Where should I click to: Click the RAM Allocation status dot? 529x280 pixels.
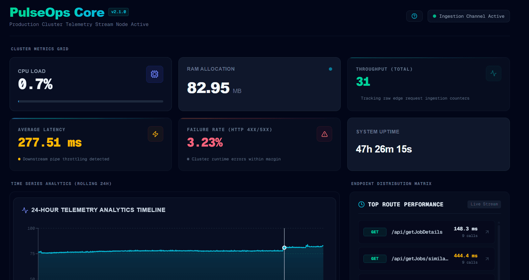[331, 69]
